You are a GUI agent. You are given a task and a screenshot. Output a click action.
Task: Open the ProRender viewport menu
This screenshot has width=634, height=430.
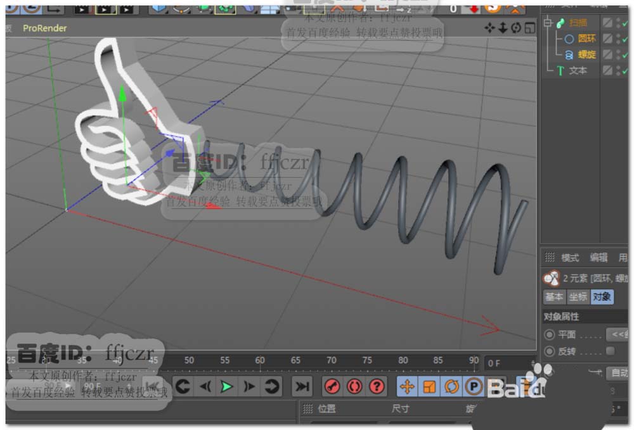pos(44,28)
